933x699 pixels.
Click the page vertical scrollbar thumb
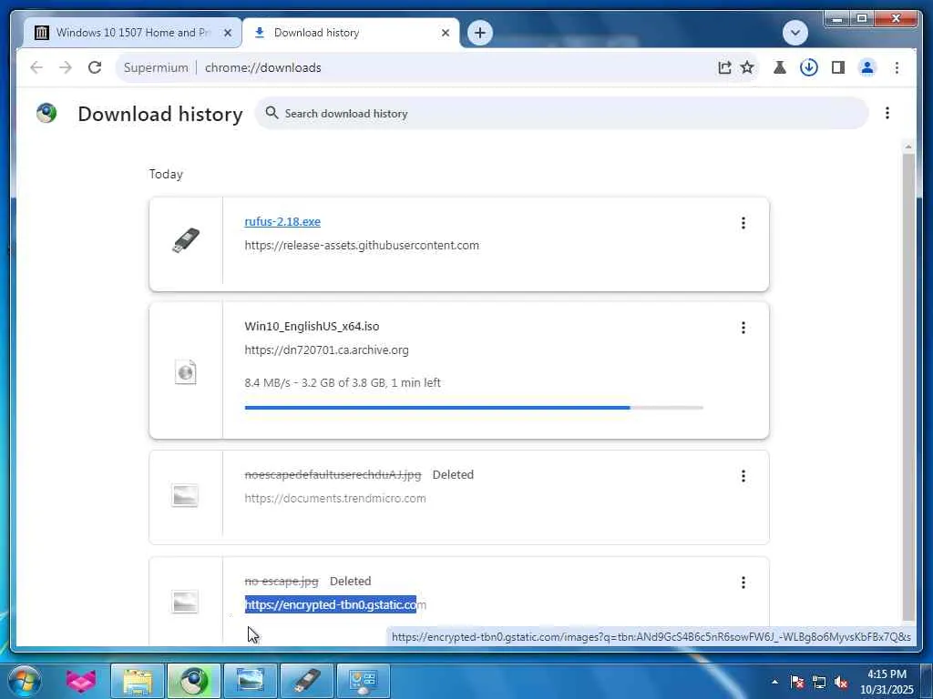tap(908, 386)
